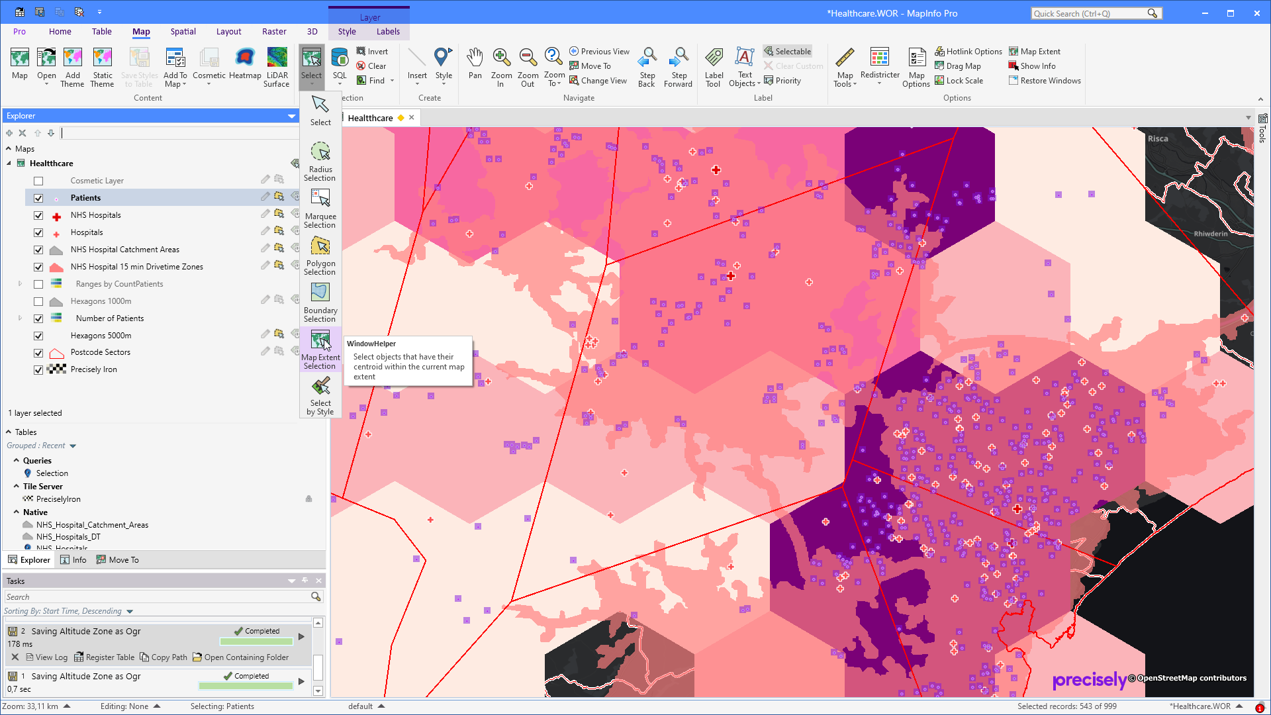Click the Tasks search field
This screenshot has height=715, width=1271.
[158, 597]
